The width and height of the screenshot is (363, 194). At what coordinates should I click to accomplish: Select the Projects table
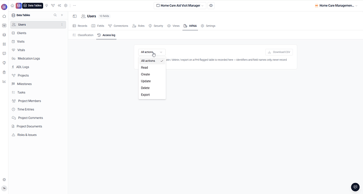(x=38, y=76)
